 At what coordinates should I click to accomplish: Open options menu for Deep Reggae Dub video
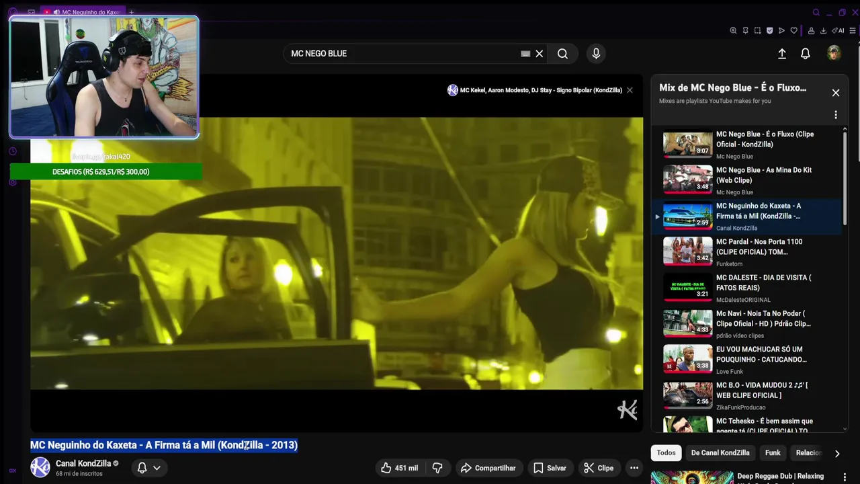(x=845, y=477)
